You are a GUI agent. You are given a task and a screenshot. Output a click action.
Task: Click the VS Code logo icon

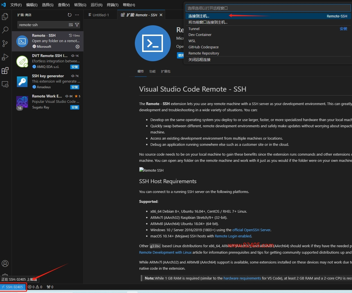pyautogui.click(x=4, y=5)
